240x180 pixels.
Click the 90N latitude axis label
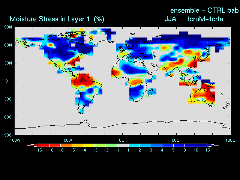pos(8,27)
